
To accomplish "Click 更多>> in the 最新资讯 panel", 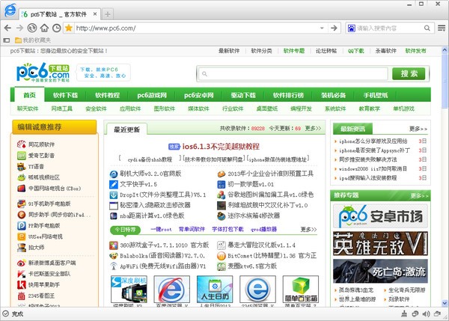I will point(418,129).
